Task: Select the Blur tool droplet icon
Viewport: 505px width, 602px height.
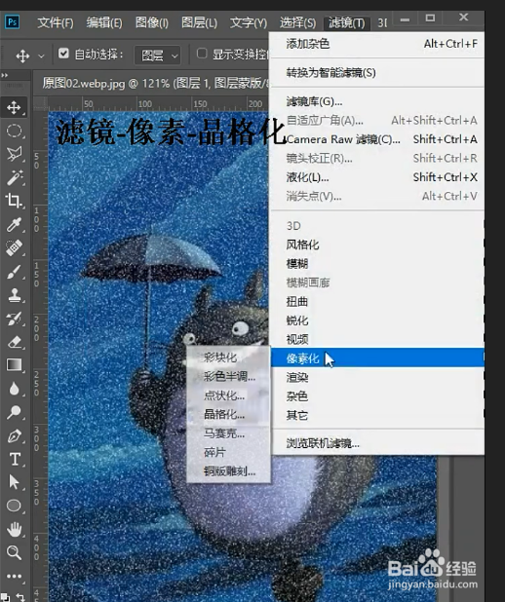Action: pos(15,389)
